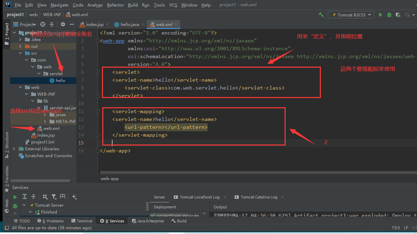Open the Java Enterprise tool window
This screenshot has height=234, width=417.
(x=148, y=221)
